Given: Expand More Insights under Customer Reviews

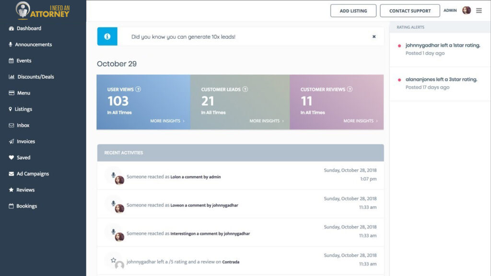Looking at the screenshot, I should coord(361,121).
